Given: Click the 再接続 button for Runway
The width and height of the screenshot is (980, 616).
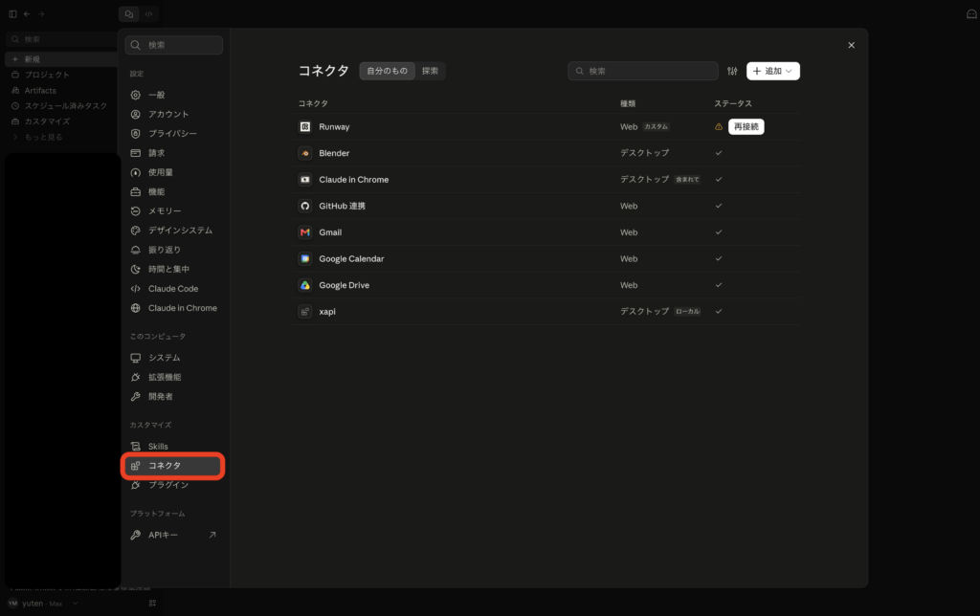Looking at the screenshot, I should point(746,127).
